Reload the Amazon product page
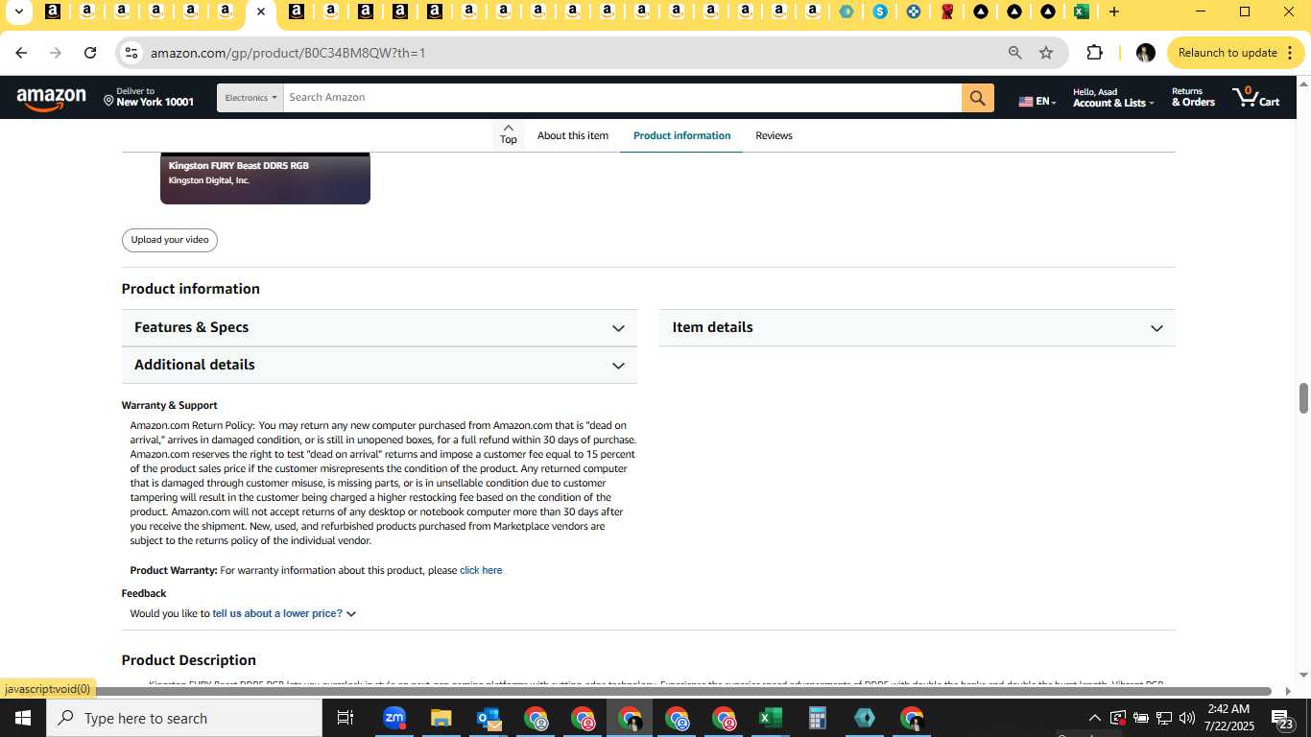 tap(90, 53)
